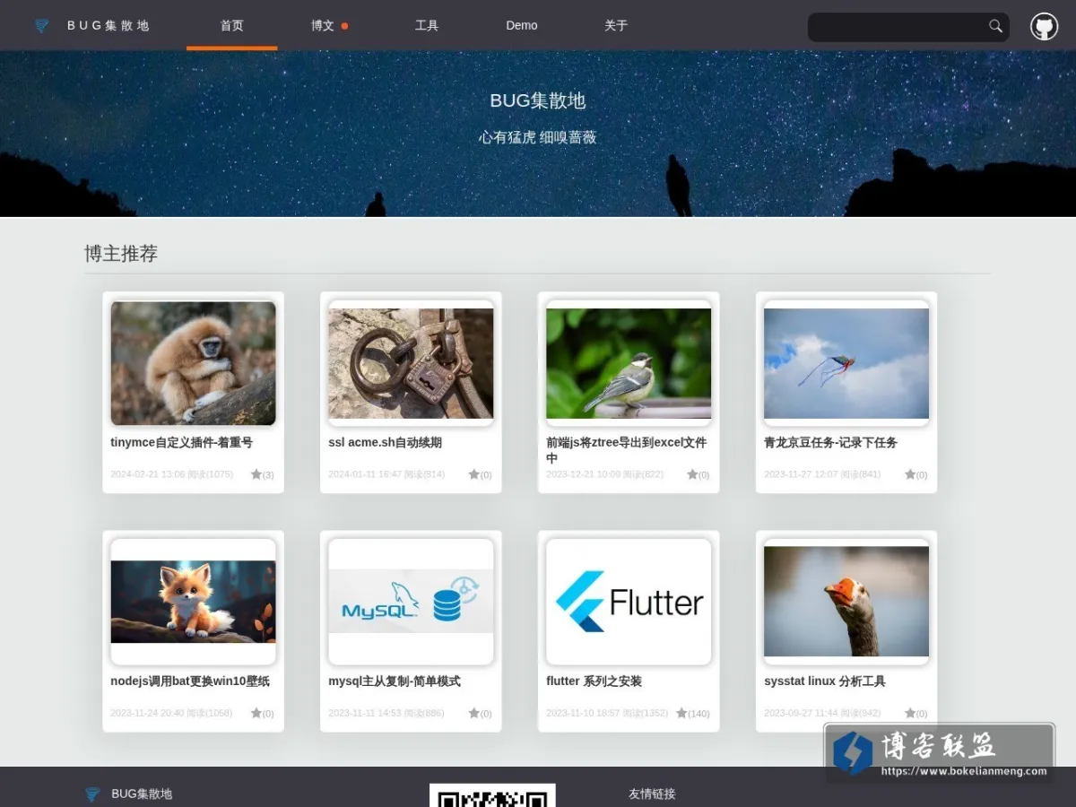Viewport: 1076px width, 807px height.
Task: Open the MySQL logo thumbnail
Action: (411, 601)
